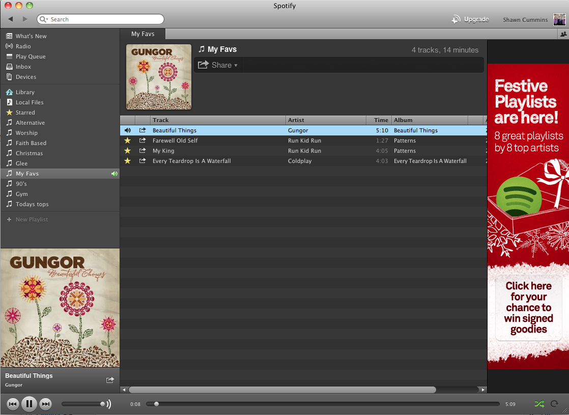
Task: Pause playback
Action: pyautogui.click(x=29, y=404)
